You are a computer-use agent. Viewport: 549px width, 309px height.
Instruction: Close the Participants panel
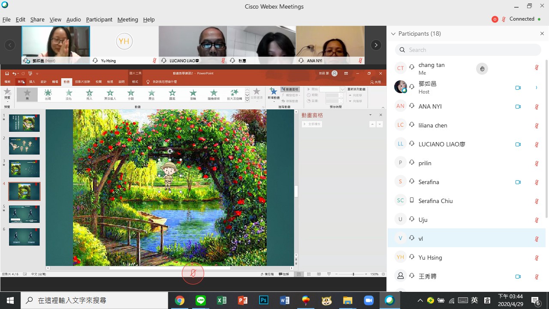click(x=542, y=33)
